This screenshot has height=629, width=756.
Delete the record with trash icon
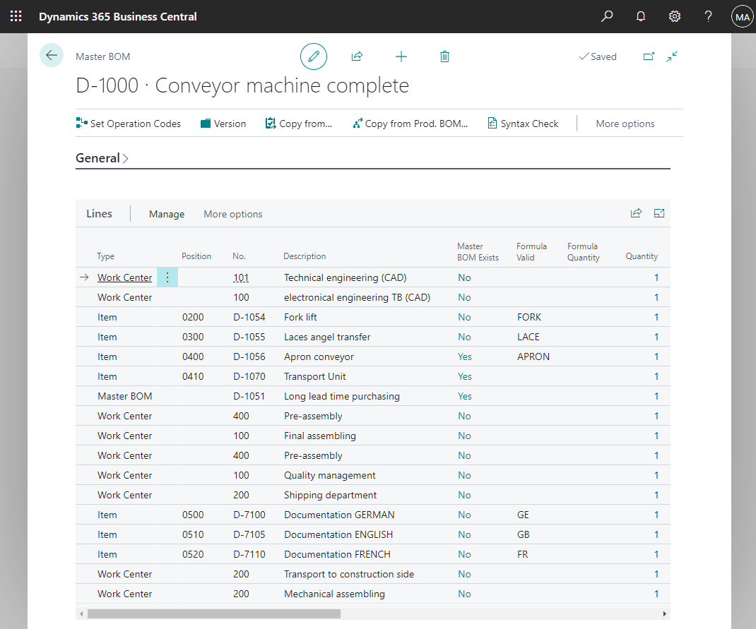pos(444,56)
